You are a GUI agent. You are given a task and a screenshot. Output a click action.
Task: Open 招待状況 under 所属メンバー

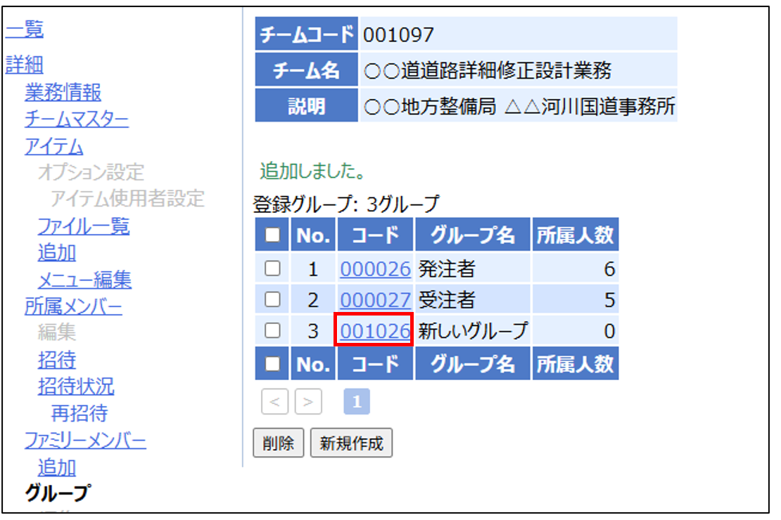click(76, 386)
